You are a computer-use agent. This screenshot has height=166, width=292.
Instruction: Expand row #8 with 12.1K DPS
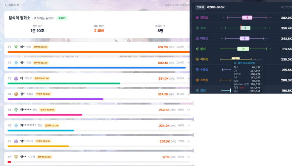pyautogui.click(x=188, y=157)
